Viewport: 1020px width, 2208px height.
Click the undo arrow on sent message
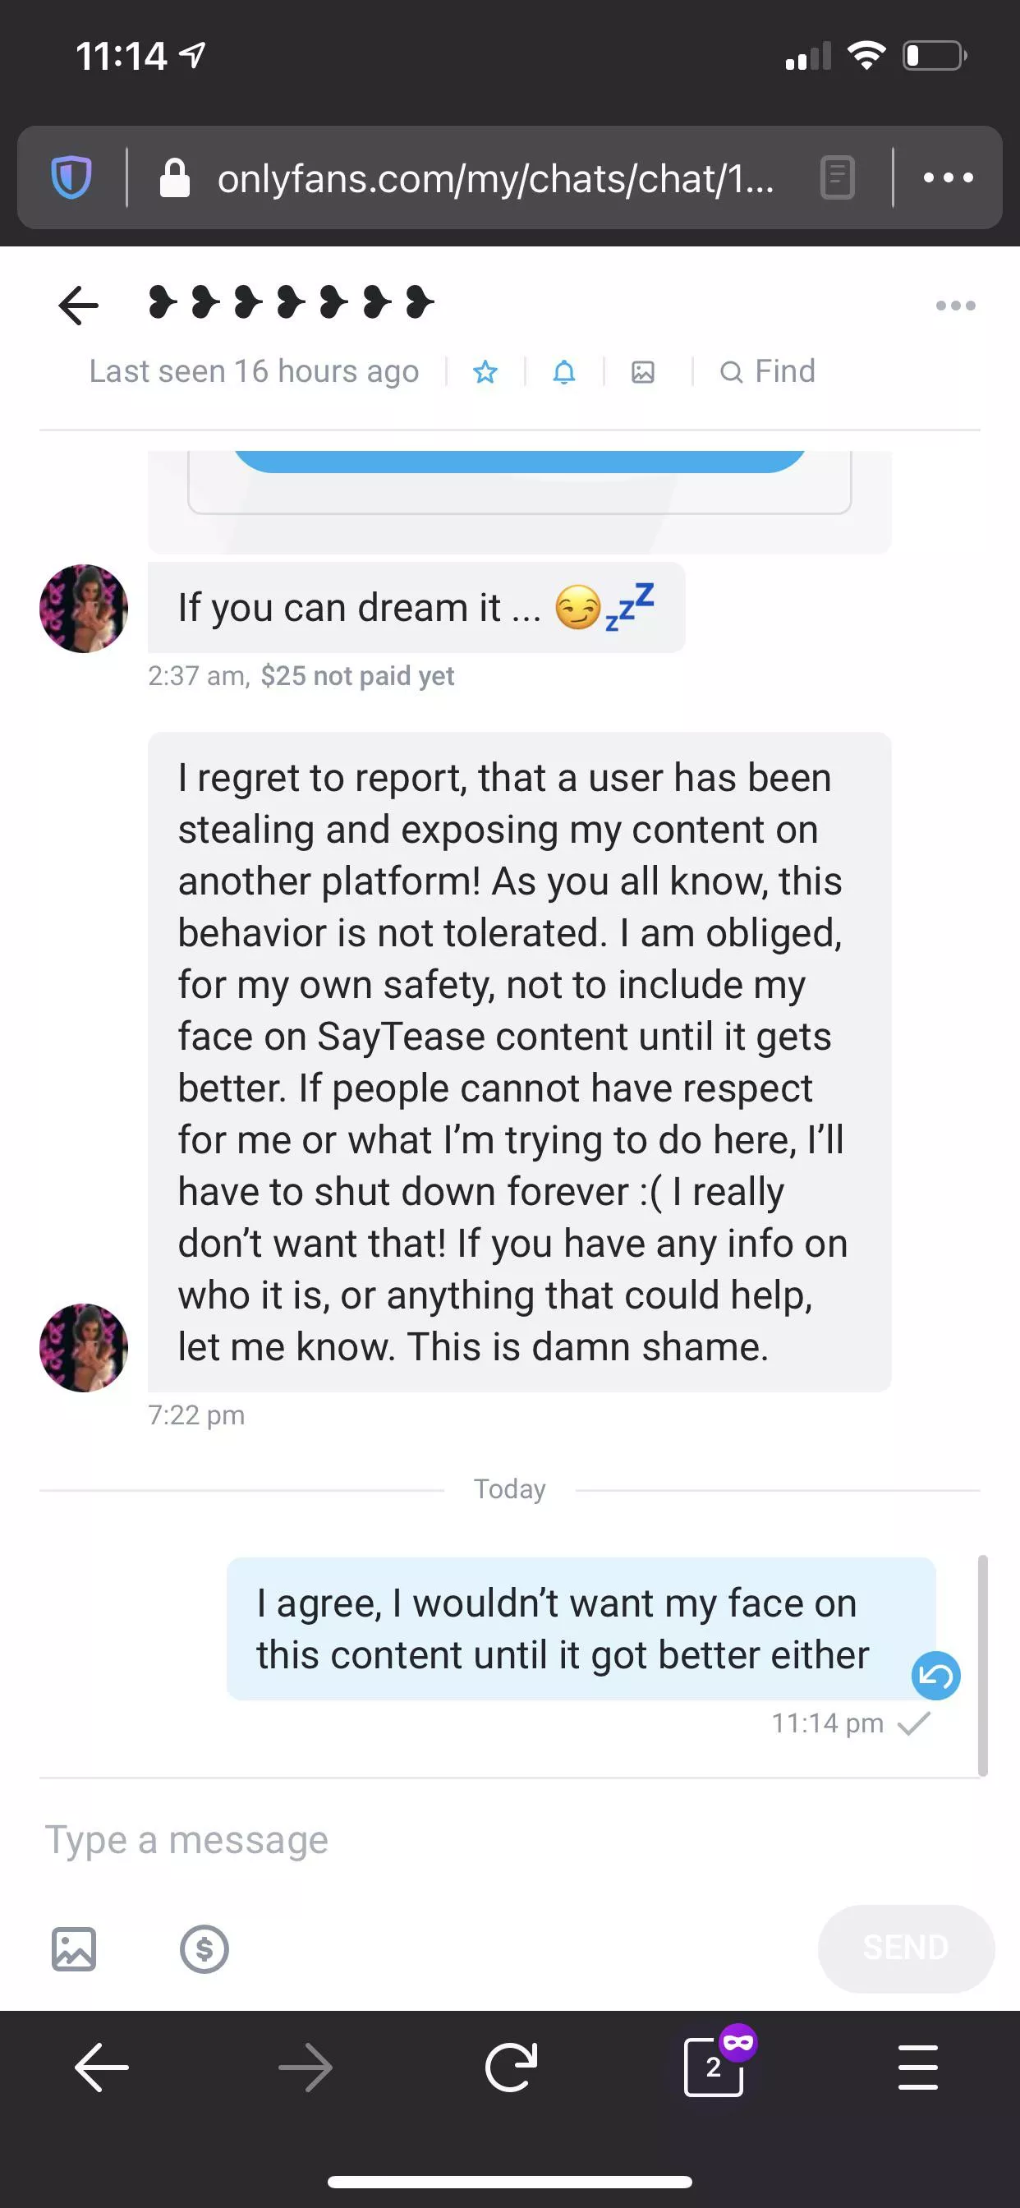tap(936, 1675)
